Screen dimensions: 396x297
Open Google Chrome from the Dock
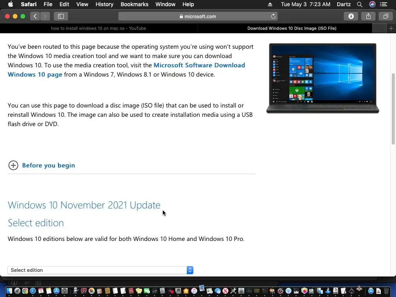(25, 291)
